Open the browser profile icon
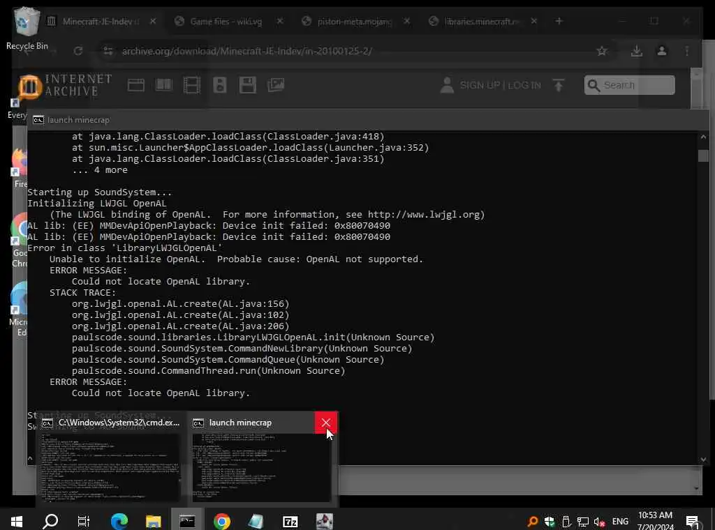The image size is (715, 530). 662,51
